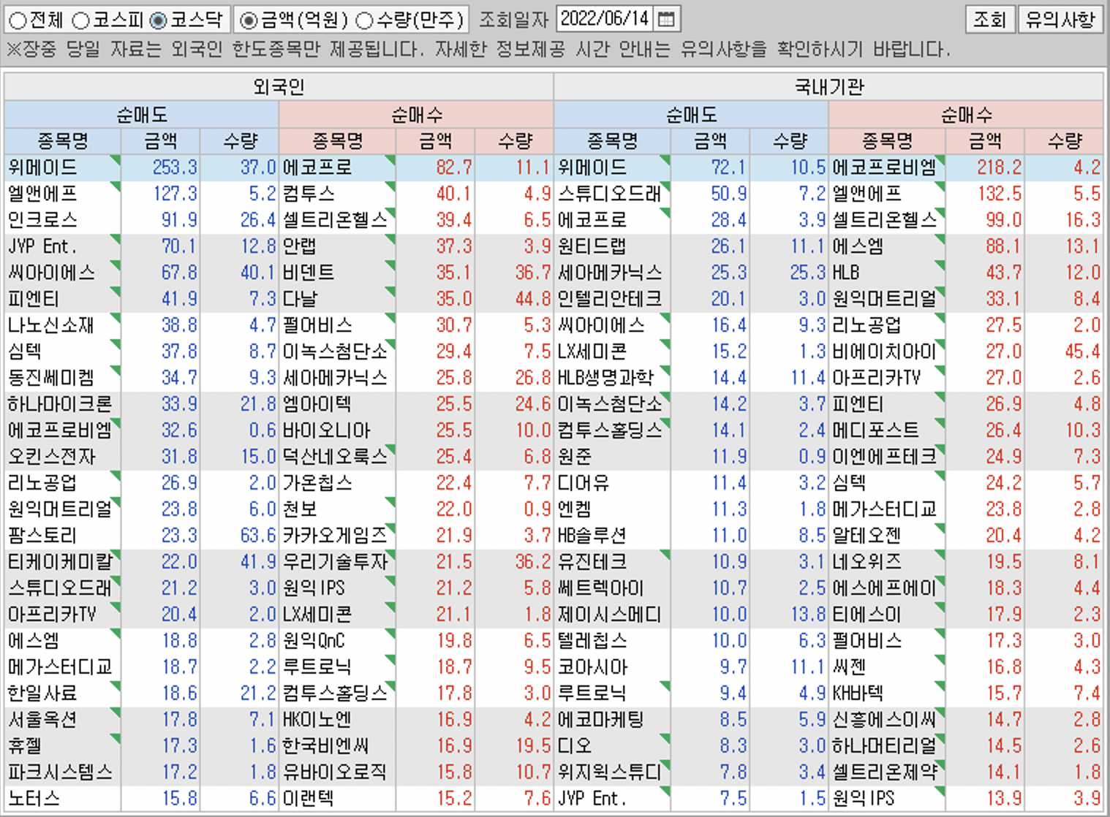
Task: Select 파크시스템스 stock name
Action: click(x=60, y=772)
